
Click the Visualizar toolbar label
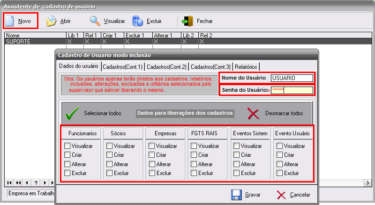[x=114, y=21]
